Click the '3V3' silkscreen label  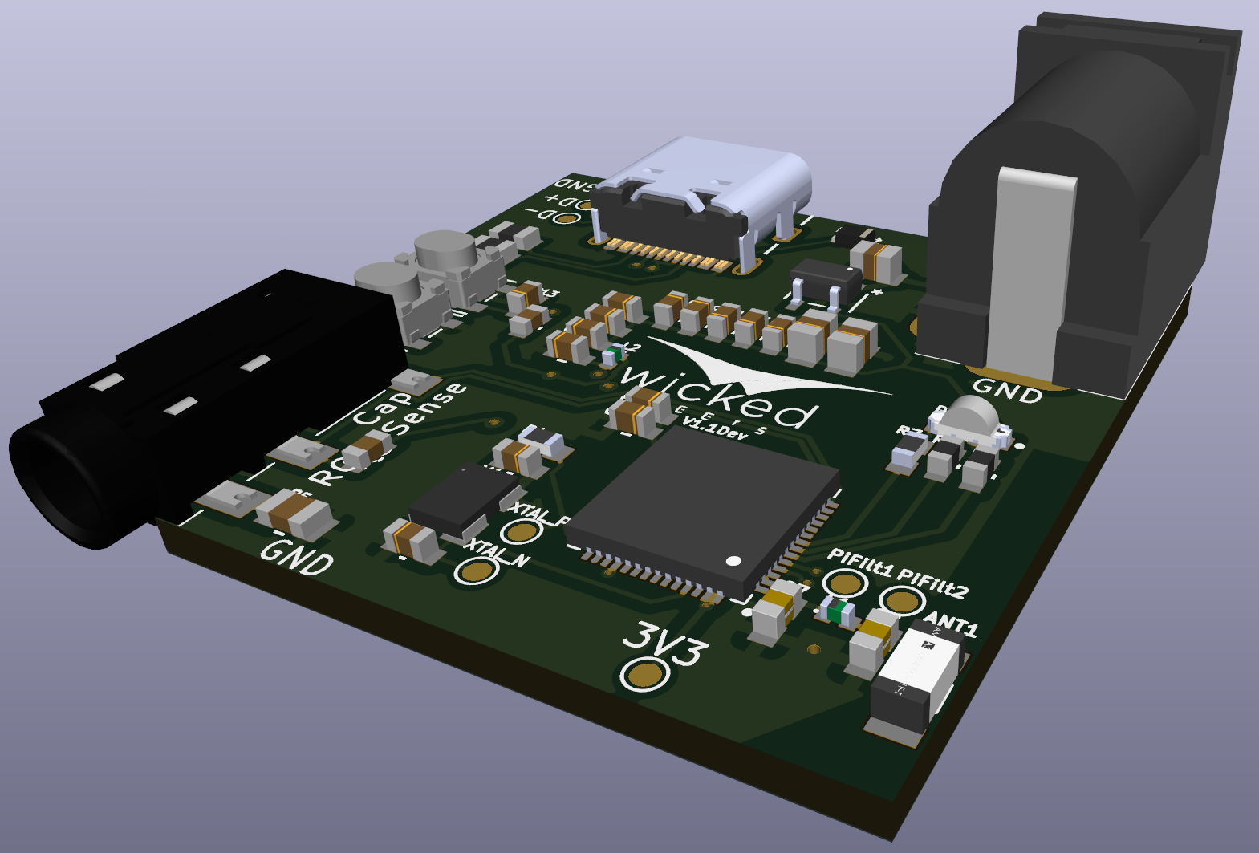(667, 644)
